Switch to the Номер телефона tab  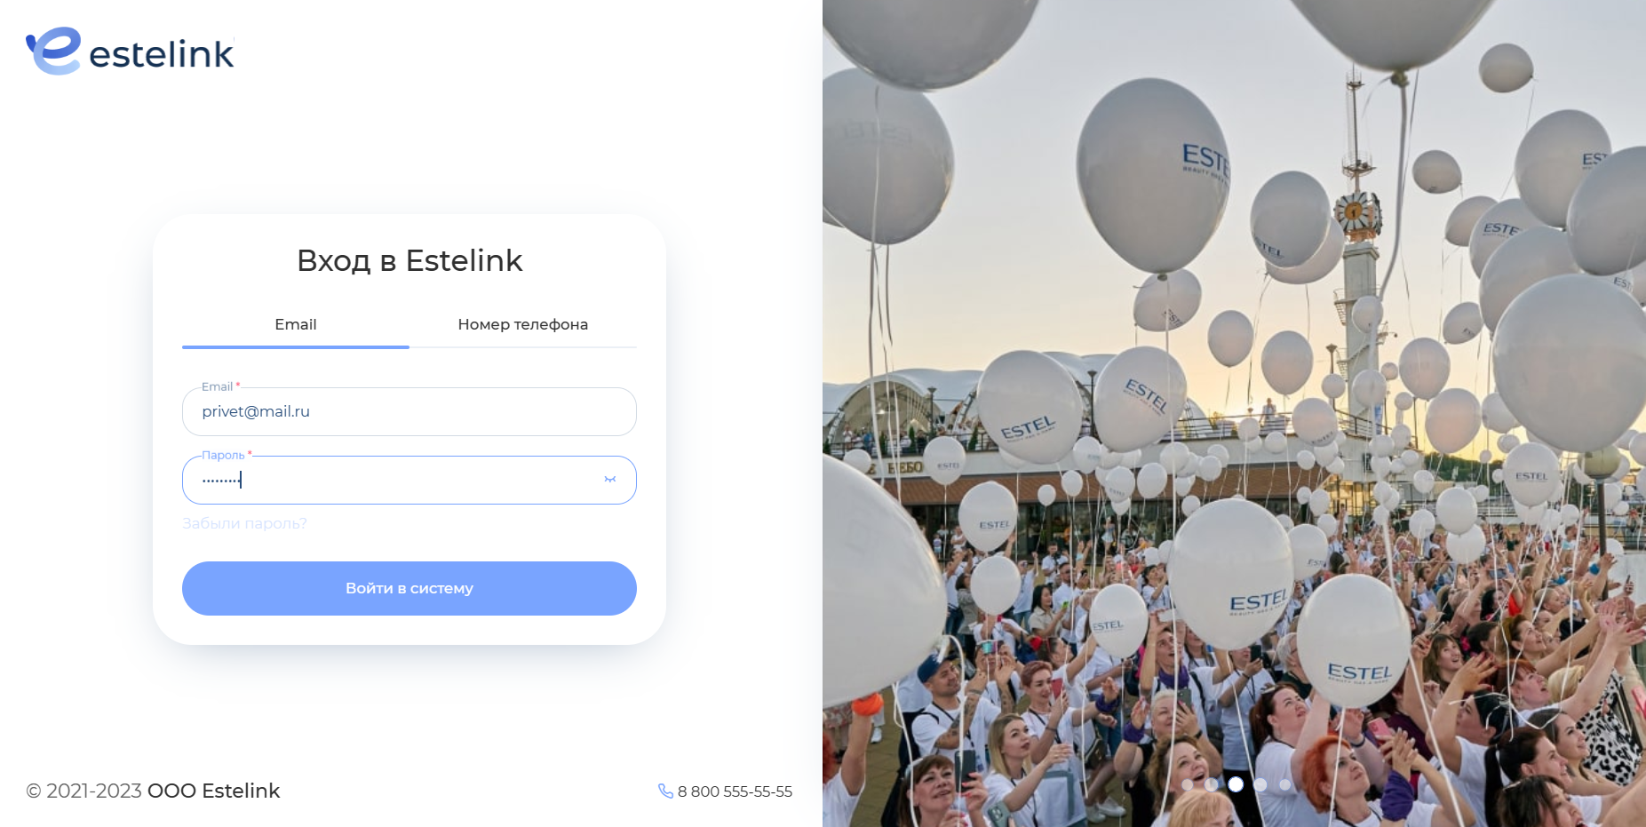point(523,325)
